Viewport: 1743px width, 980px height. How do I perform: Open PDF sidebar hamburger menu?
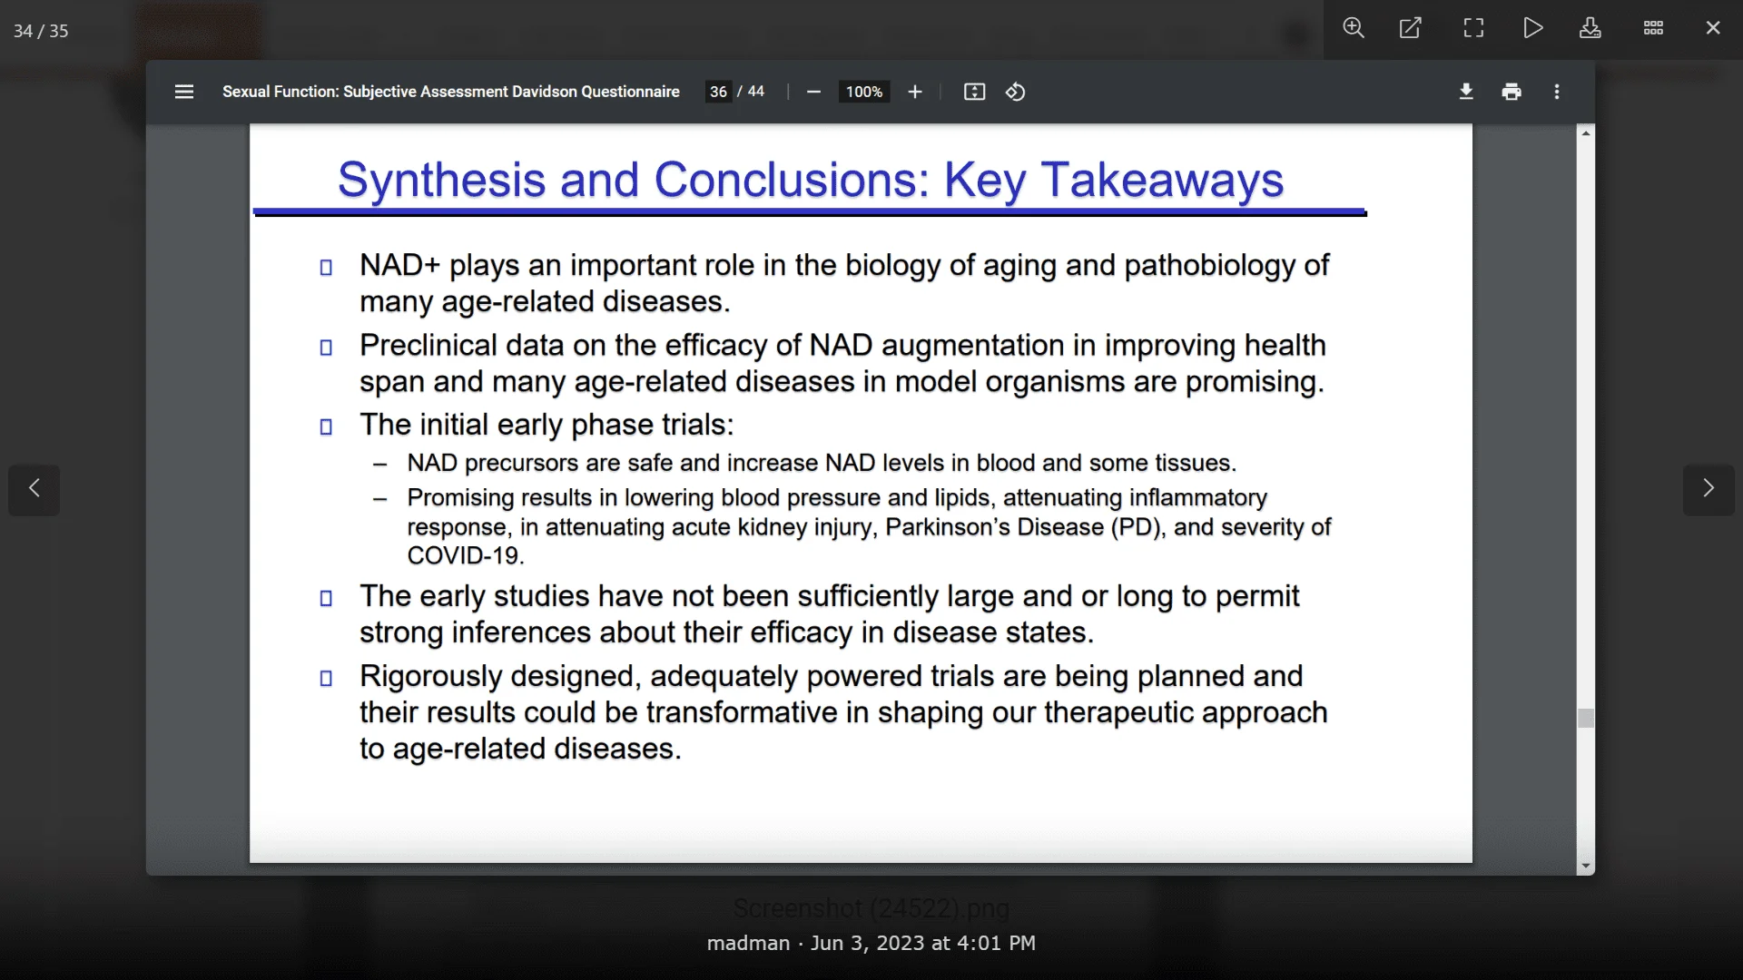184,92
